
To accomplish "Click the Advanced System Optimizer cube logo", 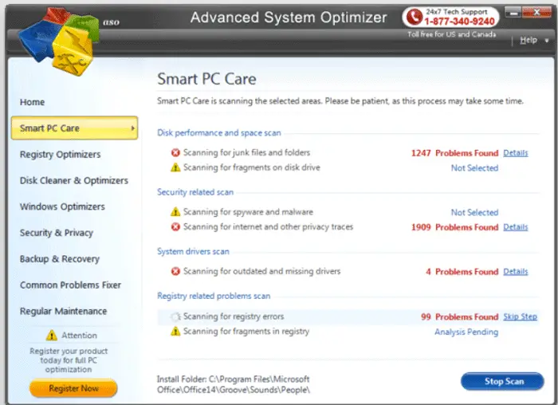I will coord(59,41).
